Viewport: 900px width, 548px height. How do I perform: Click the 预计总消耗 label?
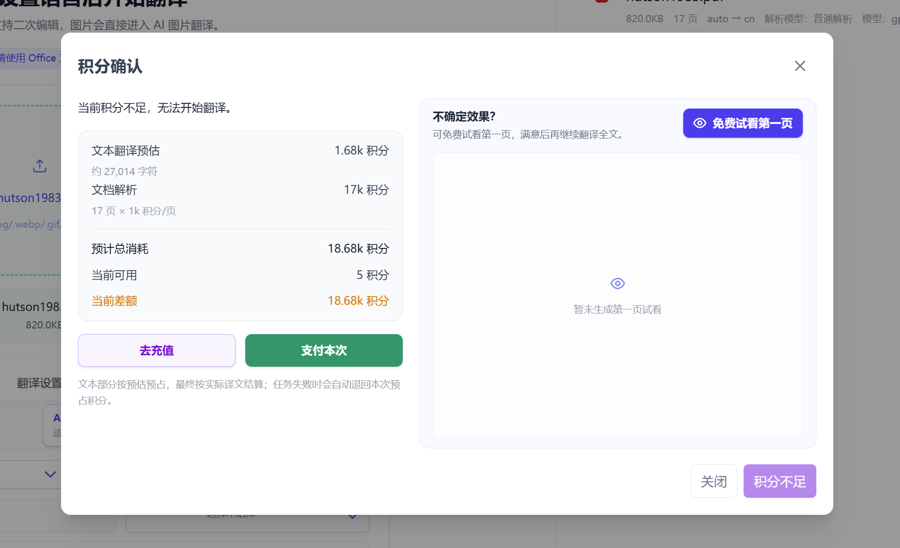[120, 249]
